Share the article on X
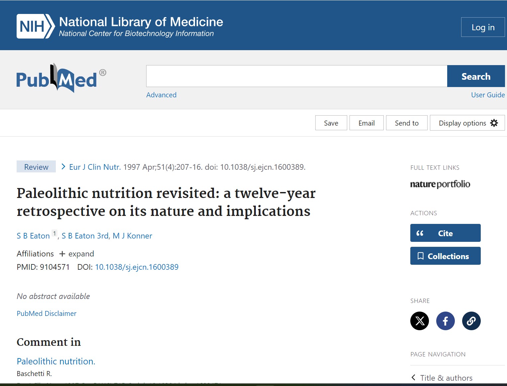Image resolution: width=507 pixels, height=386 pixels. point(420,321)
